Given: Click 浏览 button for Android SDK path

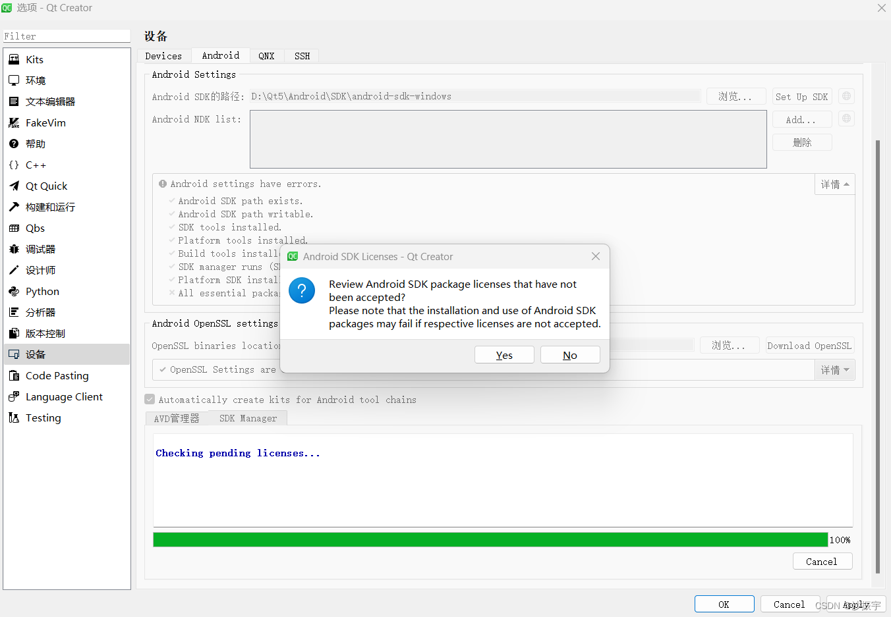Looking at the screenshot, I should point(736,96).
